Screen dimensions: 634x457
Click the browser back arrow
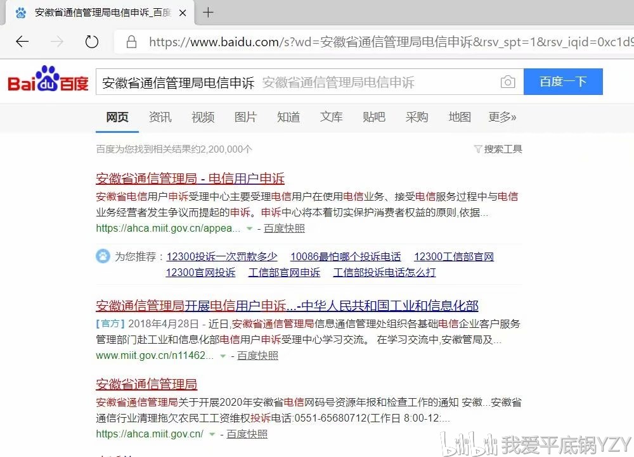point(22,41)
